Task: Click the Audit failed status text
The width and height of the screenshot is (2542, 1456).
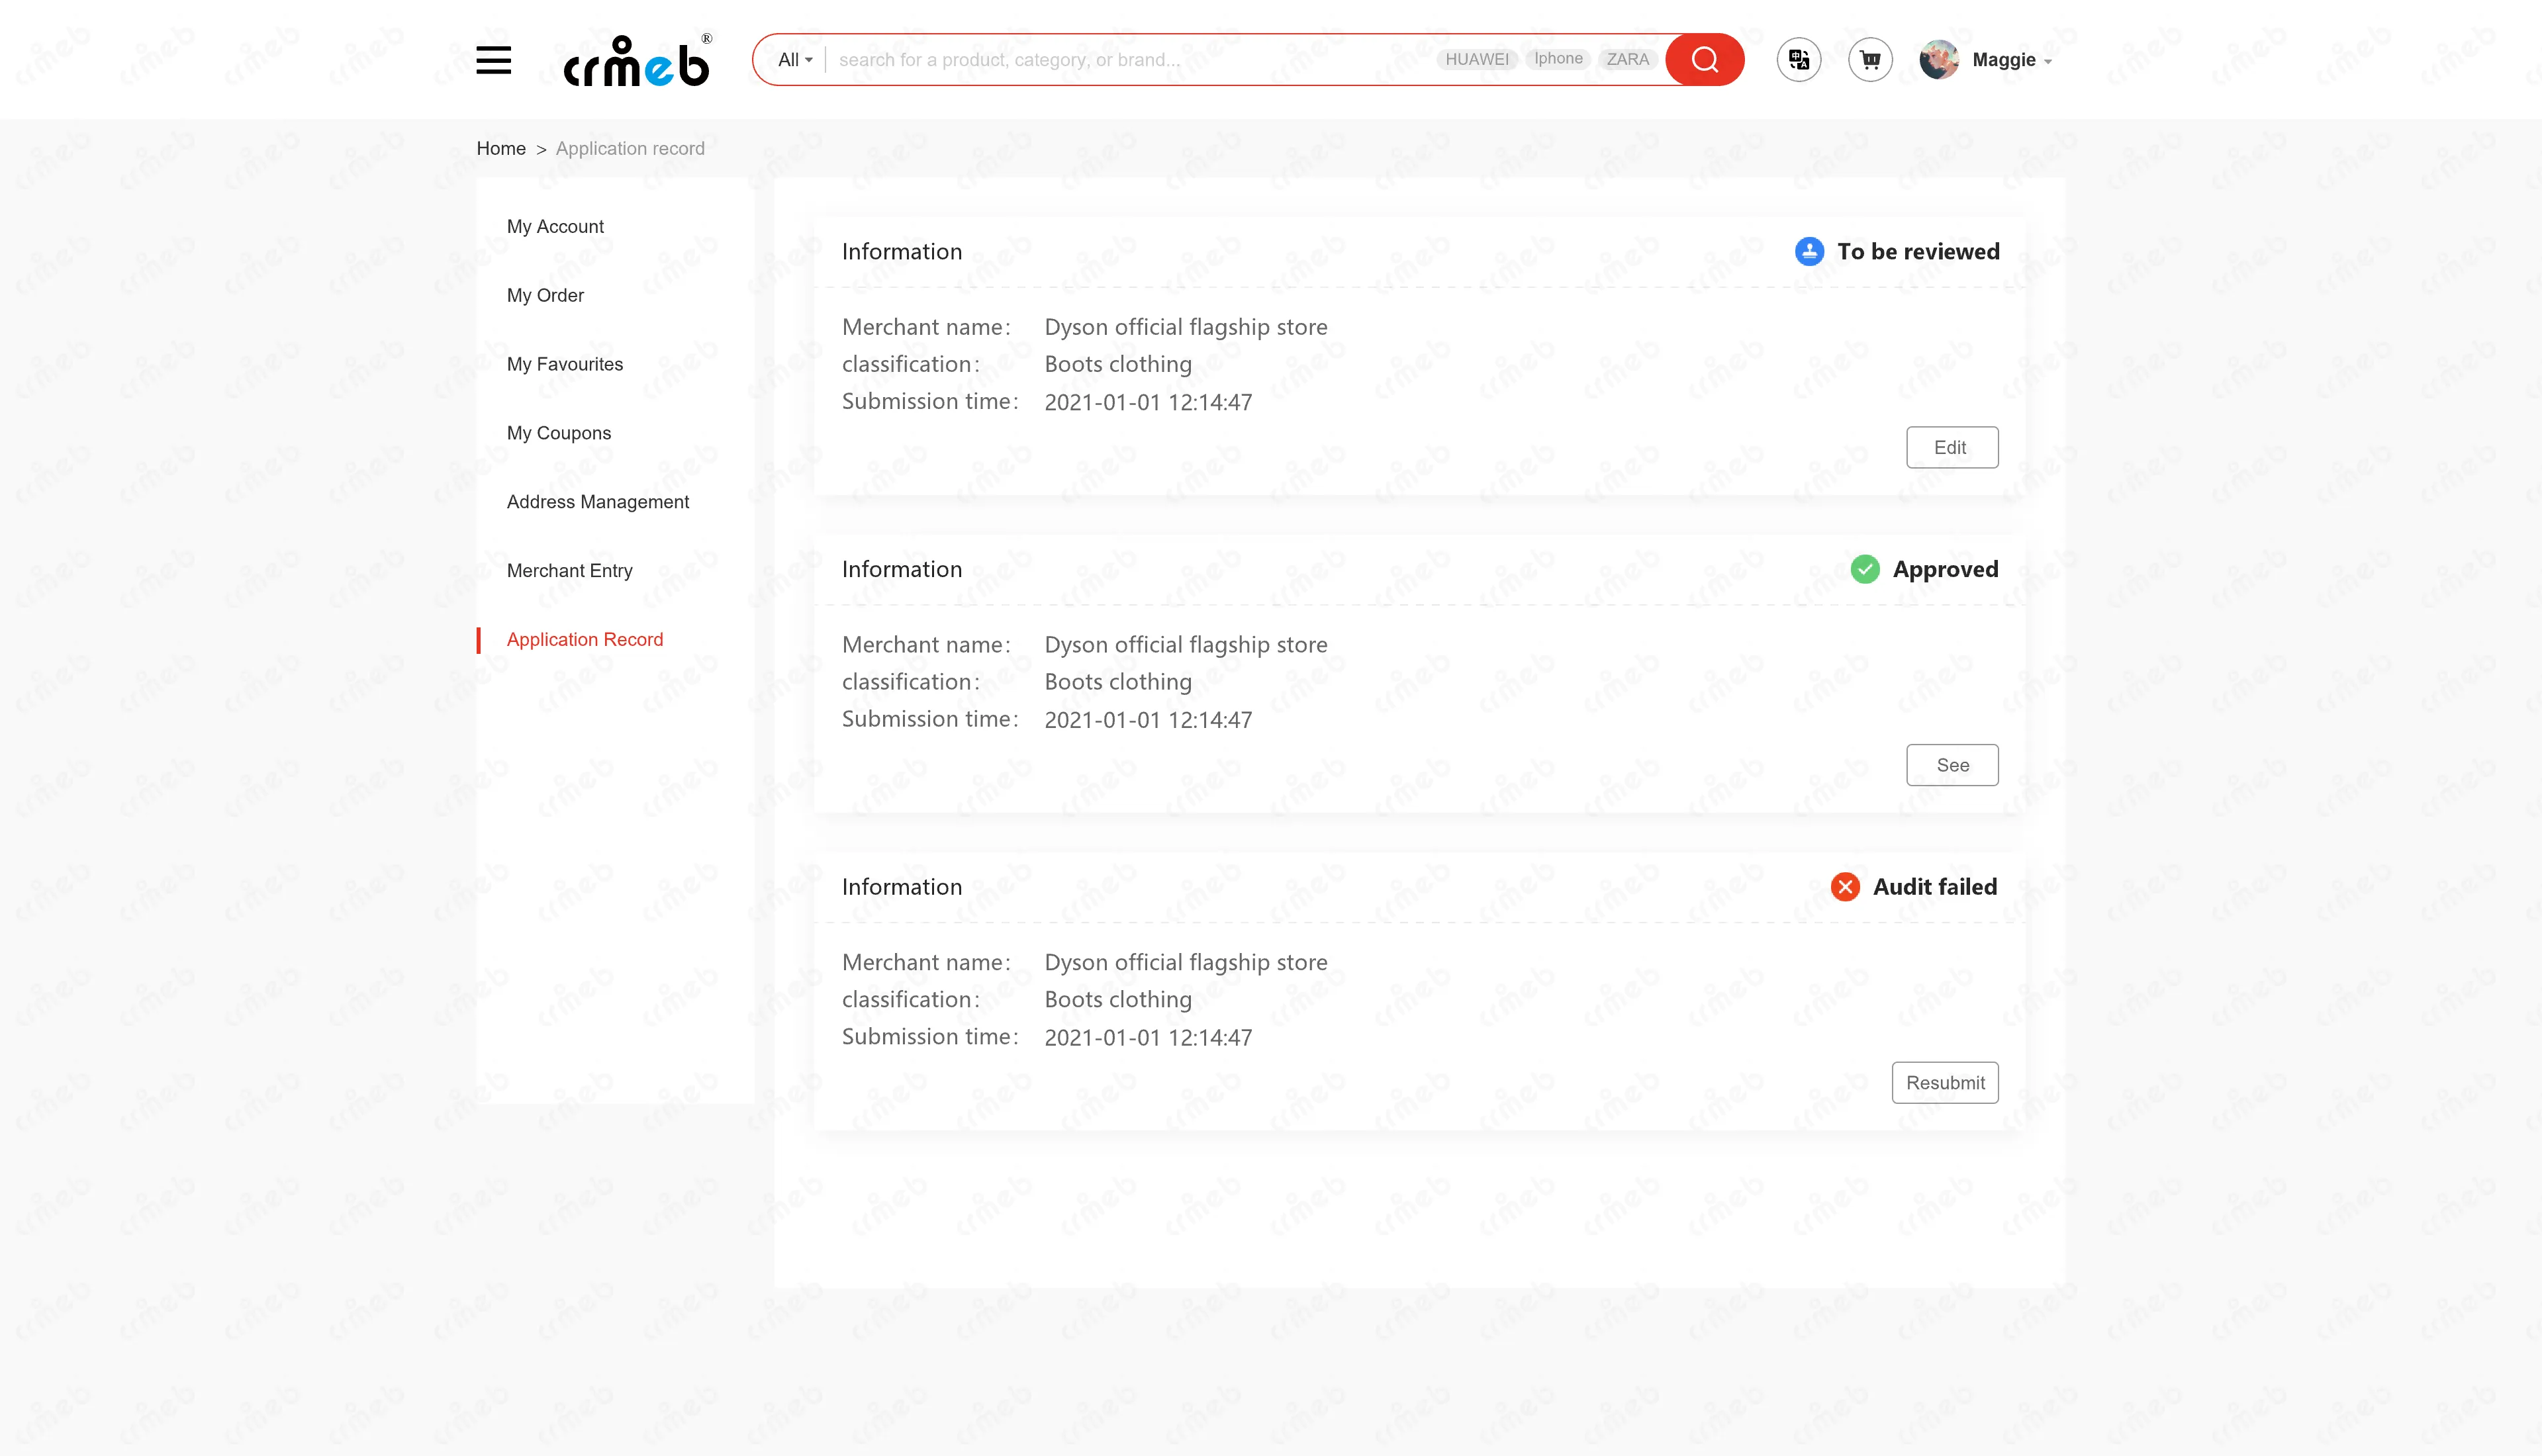Action: point(1935,887)
